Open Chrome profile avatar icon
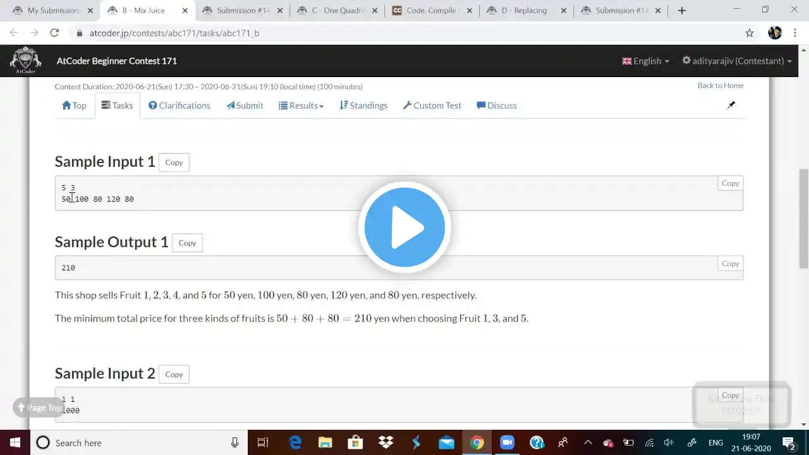809x455 pixels. [775, 33]
